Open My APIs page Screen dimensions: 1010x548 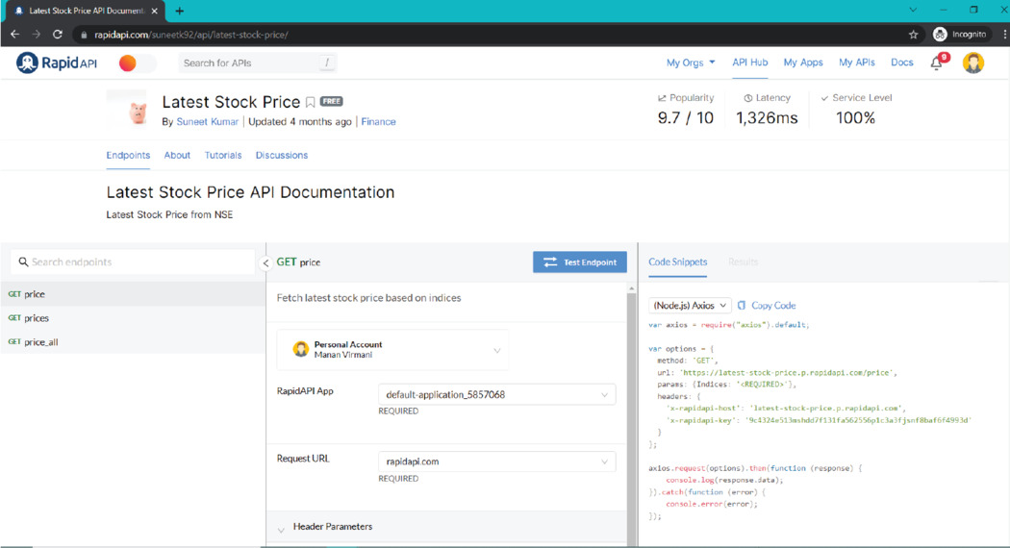[x=857, y=62]
